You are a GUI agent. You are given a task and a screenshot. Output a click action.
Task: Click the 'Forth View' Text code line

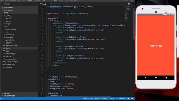point(81,58)
